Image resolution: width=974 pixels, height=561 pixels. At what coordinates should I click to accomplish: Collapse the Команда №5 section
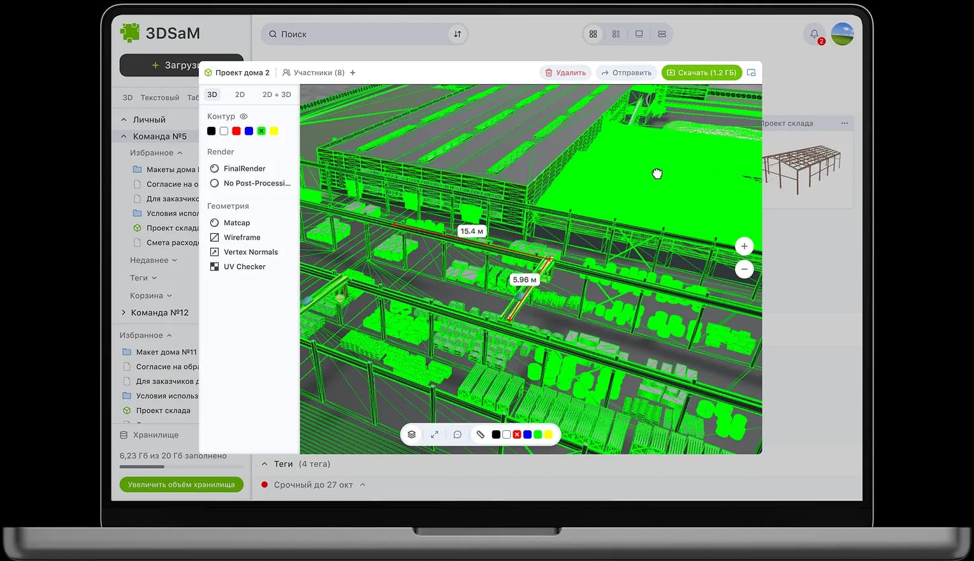pos(124,136)
